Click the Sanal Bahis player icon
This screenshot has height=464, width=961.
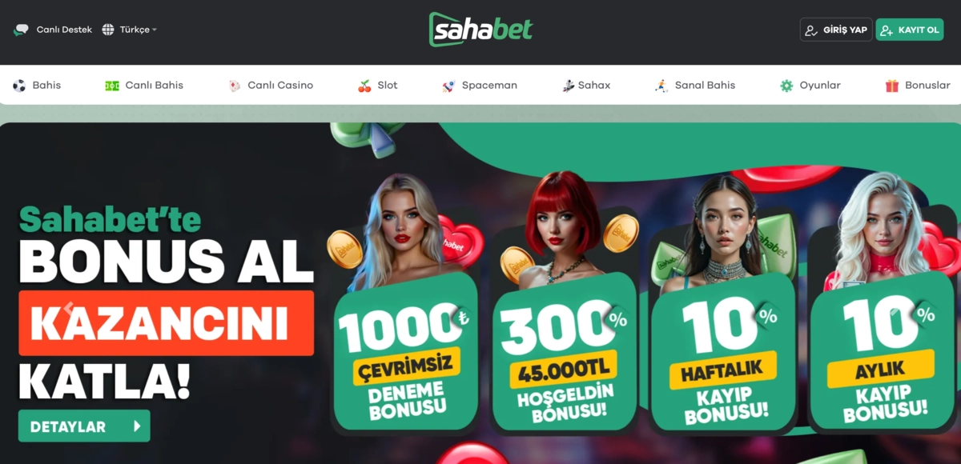661,86
